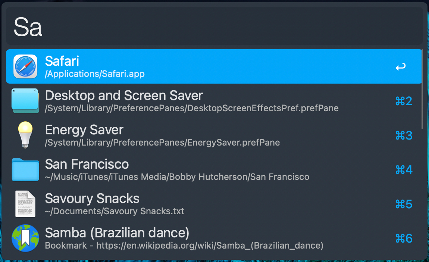
Task: Open the Safari application result
Action: (x=62, y=61)
